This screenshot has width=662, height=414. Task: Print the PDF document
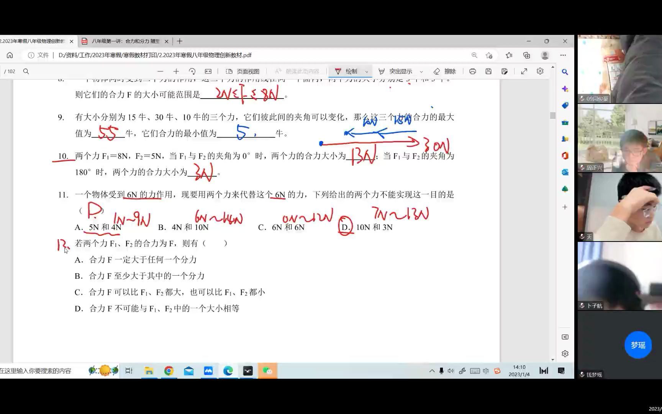pos(472,71)
